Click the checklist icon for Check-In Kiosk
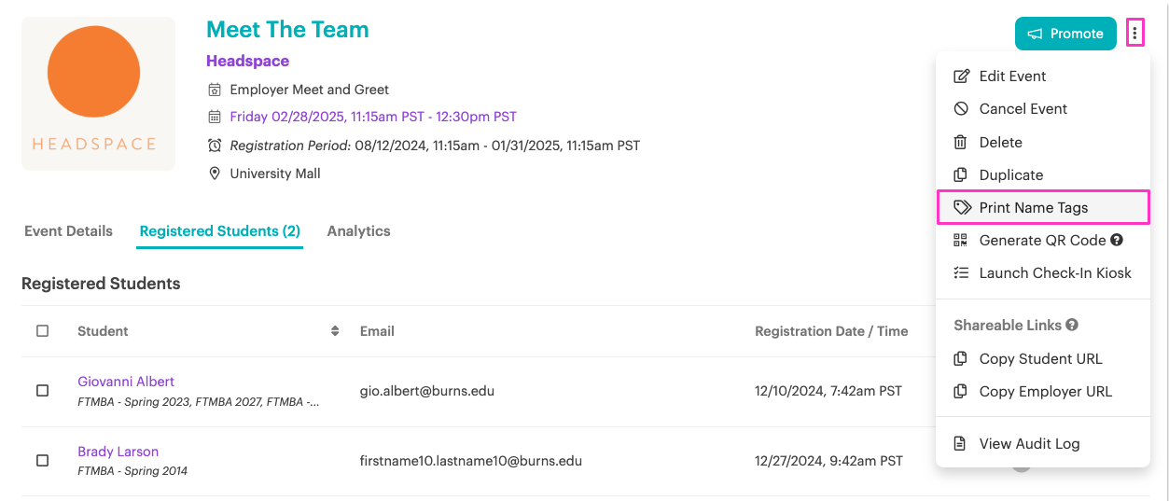 961,273
